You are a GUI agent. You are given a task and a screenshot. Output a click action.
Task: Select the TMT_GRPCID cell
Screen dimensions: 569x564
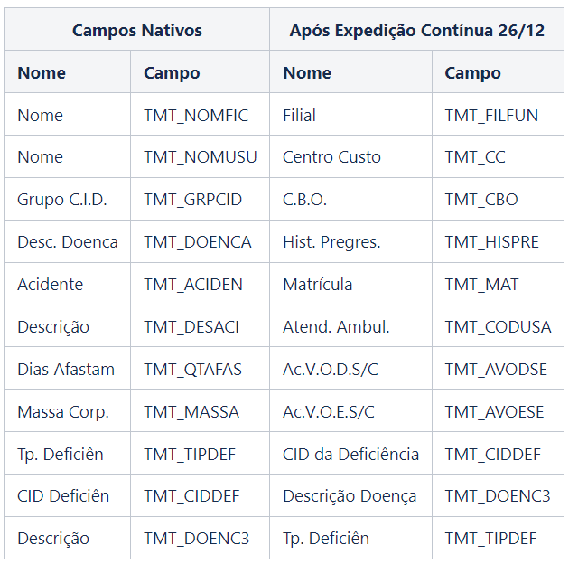pos(193,200)
